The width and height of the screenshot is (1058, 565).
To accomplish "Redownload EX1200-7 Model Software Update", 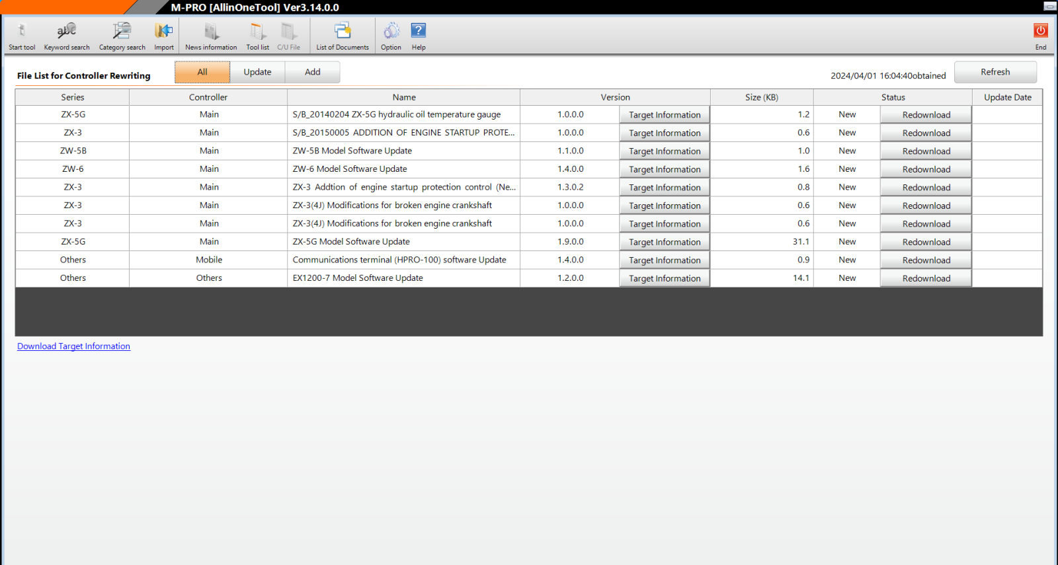I will click(x=926, y=278).
